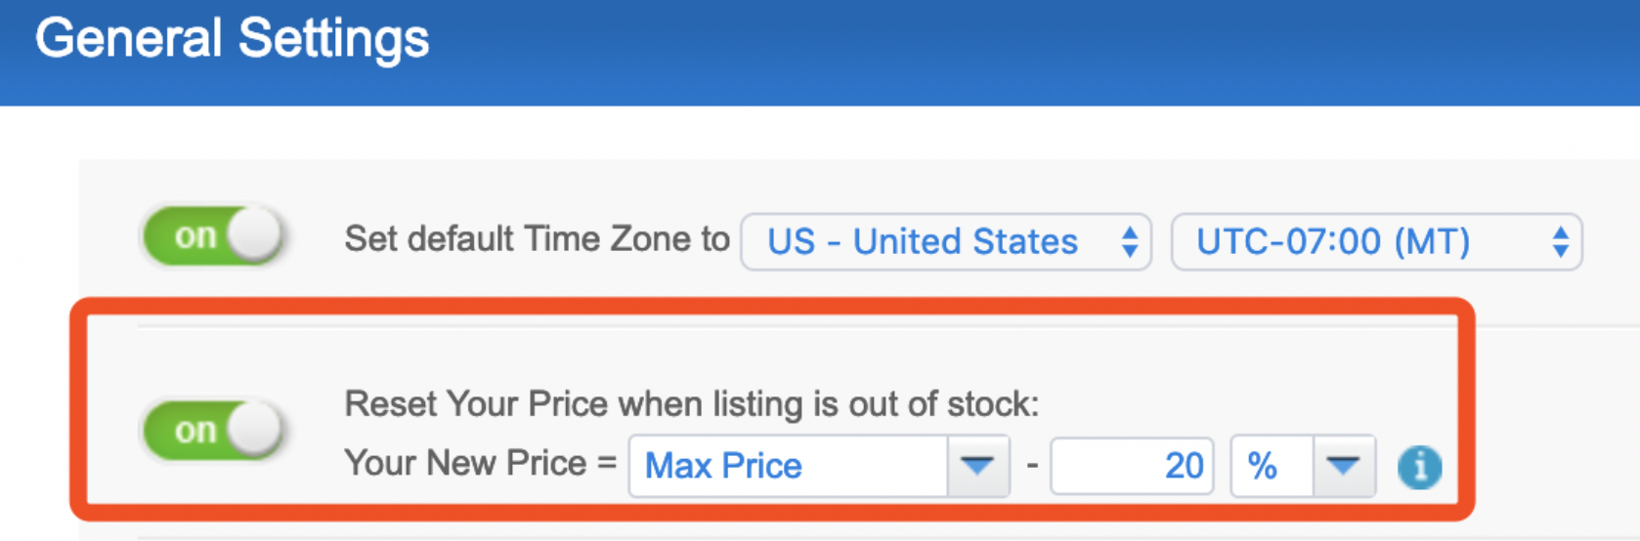The height and width of the screenshot is (541, 1640).
Task: Open the Max Price selection box
Action: 819,466
